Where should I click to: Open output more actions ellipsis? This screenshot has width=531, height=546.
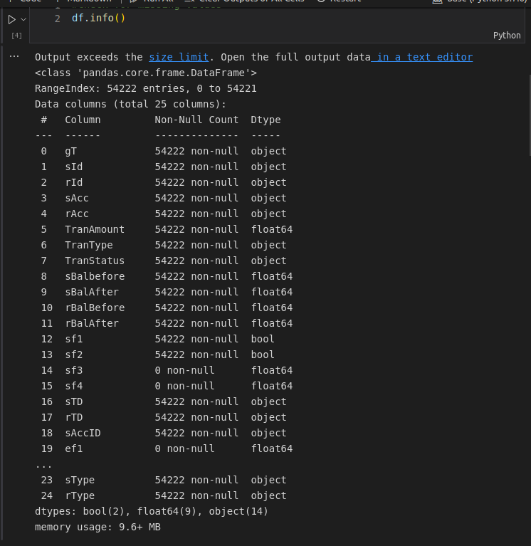[14, 56]
